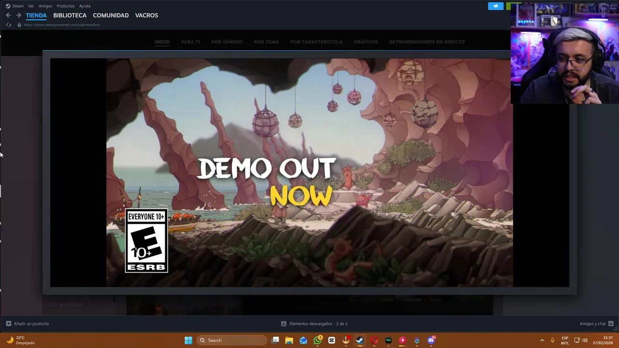Screen dimensions: 619x348
Task: Open Task View on the taskbar
Action: (x=276, y=340)
